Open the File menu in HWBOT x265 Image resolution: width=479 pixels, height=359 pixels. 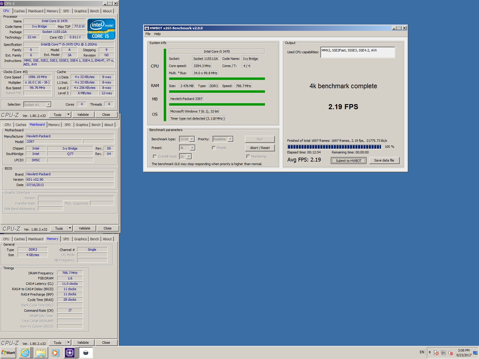click(x=148, y=34)
